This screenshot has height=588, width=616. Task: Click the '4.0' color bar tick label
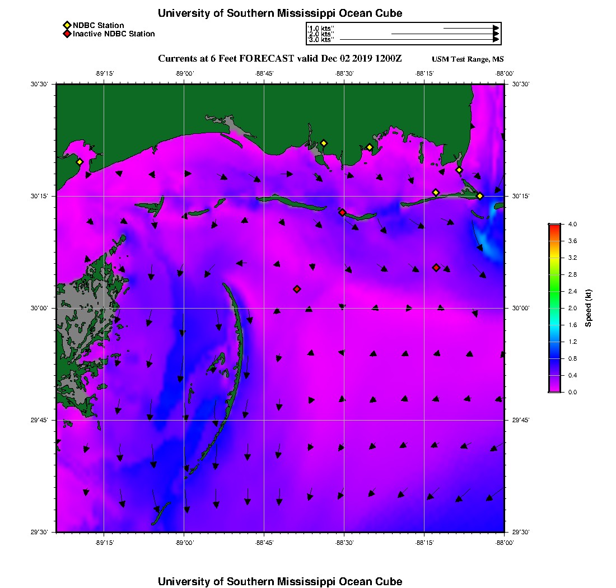click(x=572, y=225)
